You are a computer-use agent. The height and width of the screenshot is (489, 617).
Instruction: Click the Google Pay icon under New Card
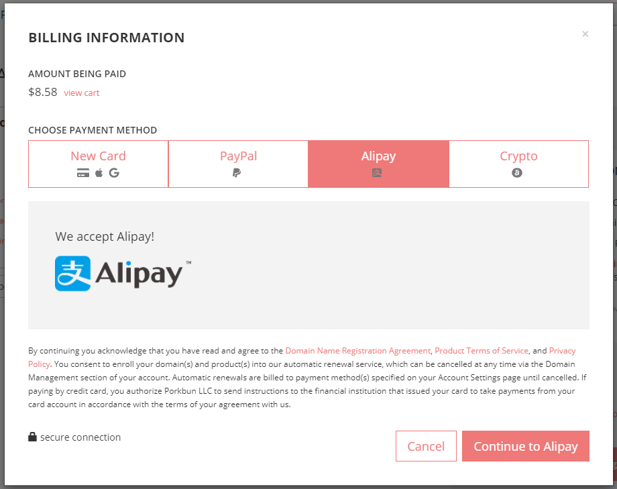click(114, 173)
